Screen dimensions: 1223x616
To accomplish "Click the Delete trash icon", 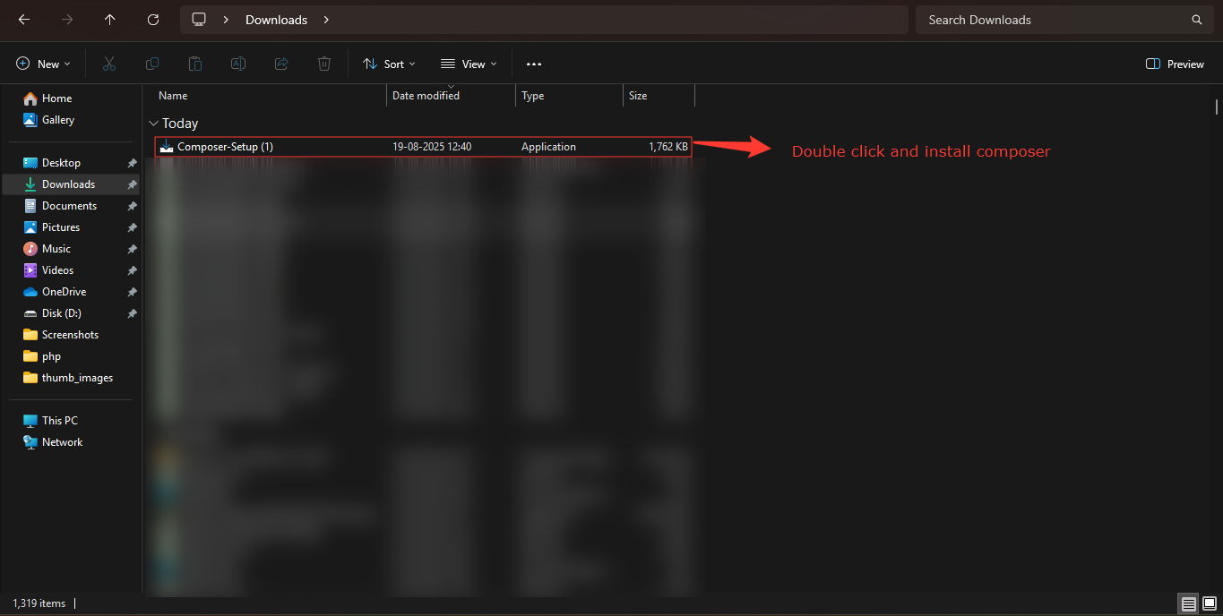I will 324,64.
